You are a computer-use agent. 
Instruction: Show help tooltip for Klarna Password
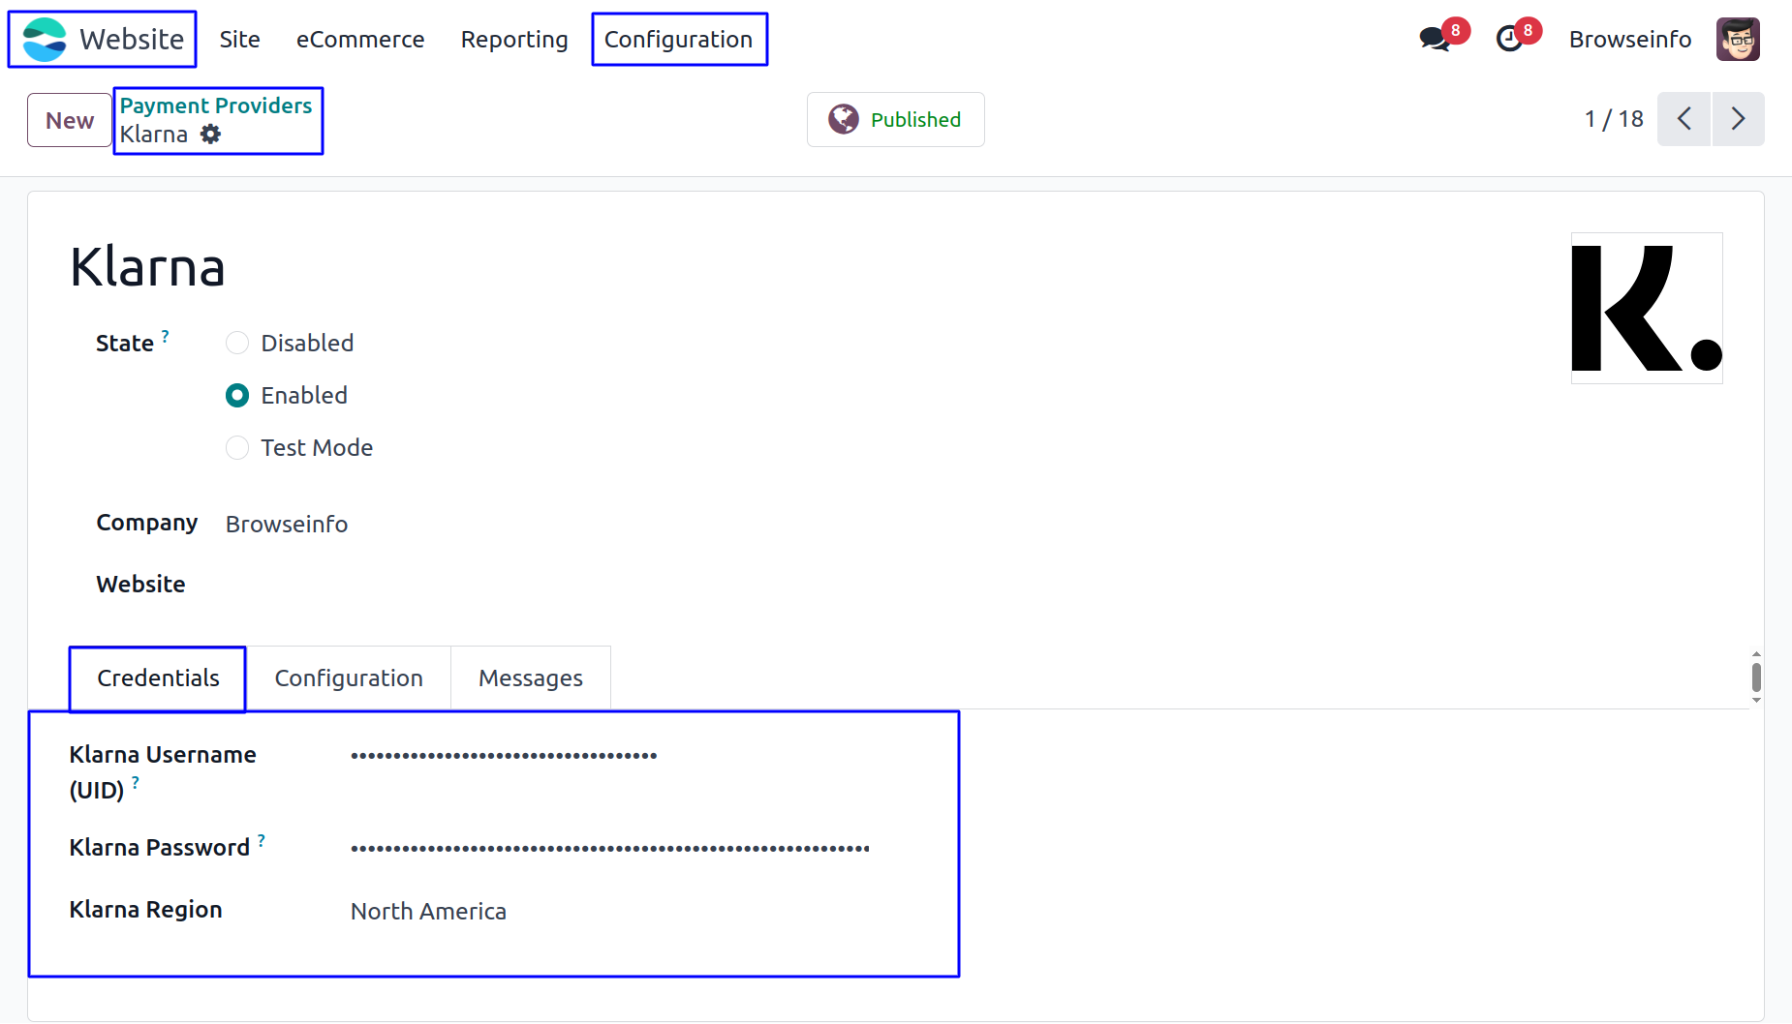click(262, 840)
